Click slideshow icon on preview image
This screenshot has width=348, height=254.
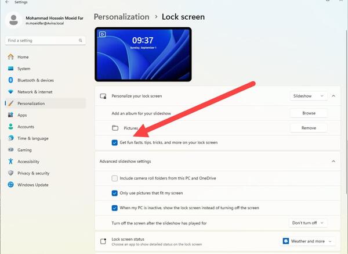click(102, 34)
